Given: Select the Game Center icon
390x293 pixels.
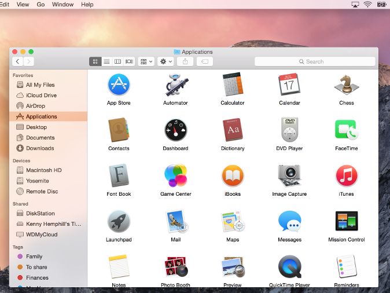Looking at the screenshot, I should pyautogui.click(x=175, y=175).
